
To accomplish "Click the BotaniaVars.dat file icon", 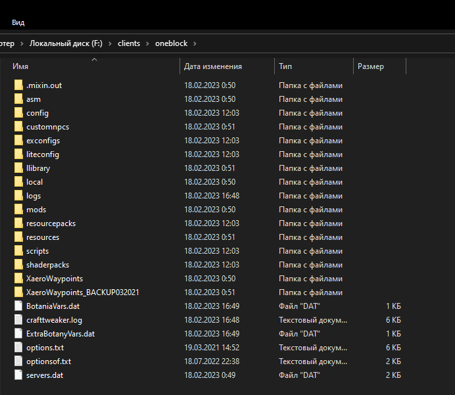I will 18,306.
